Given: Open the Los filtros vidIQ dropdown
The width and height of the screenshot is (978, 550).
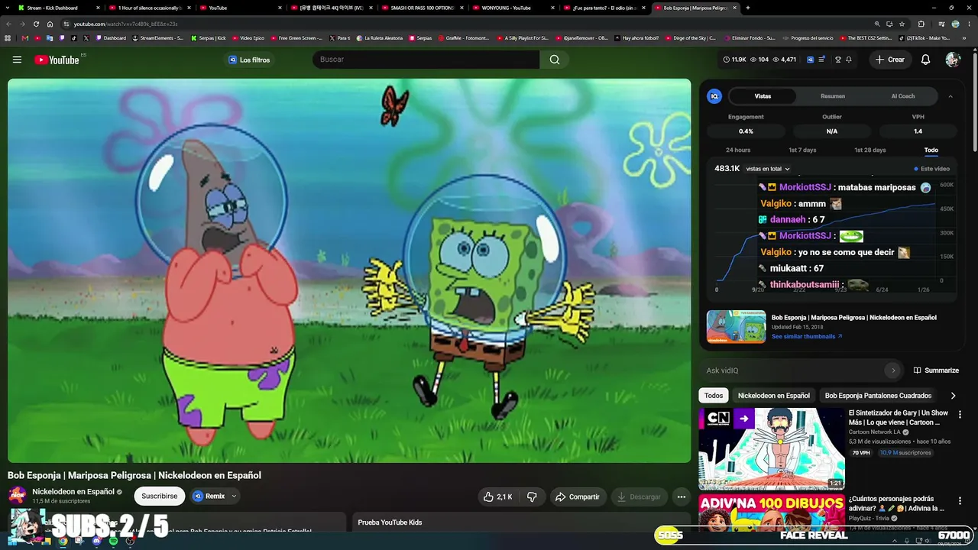Looking at the screenshot, I should coord(249,60).
